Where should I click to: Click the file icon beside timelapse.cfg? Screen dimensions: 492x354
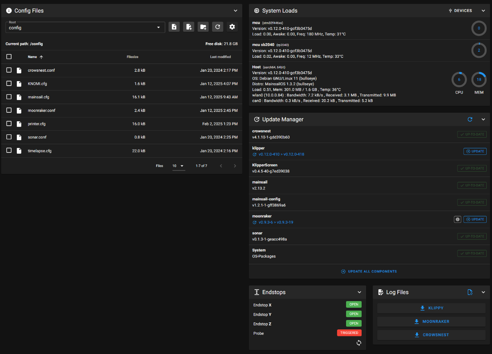[x=19, y=151]
